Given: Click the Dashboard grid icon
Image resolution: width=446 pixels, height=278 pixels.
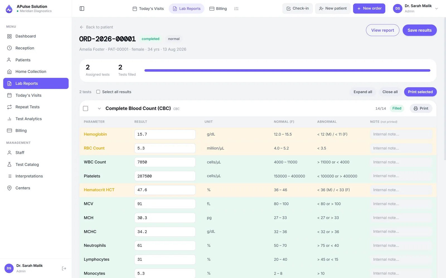Looking at the screenshot, I should 9,36.
